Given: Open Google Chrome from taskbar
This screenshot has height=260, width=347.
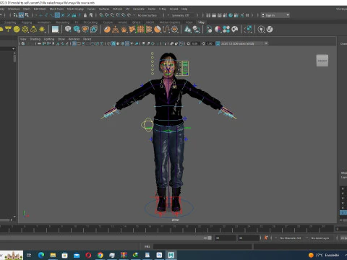Looking at the screenshot, I should 100,255.
